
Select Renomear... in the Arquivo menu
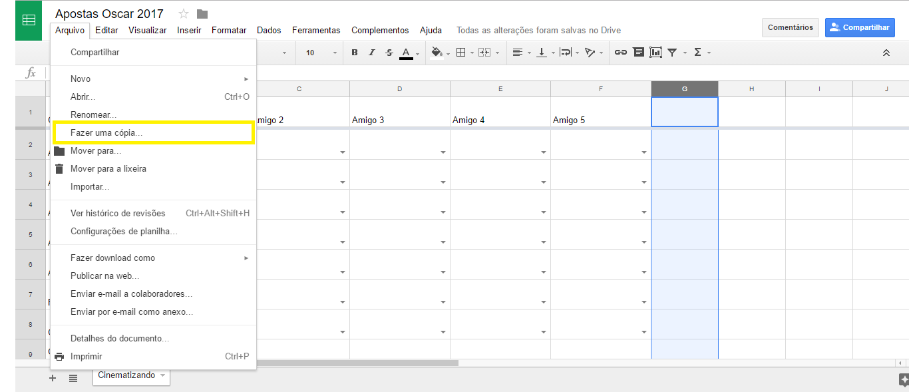tap(153, 114)
